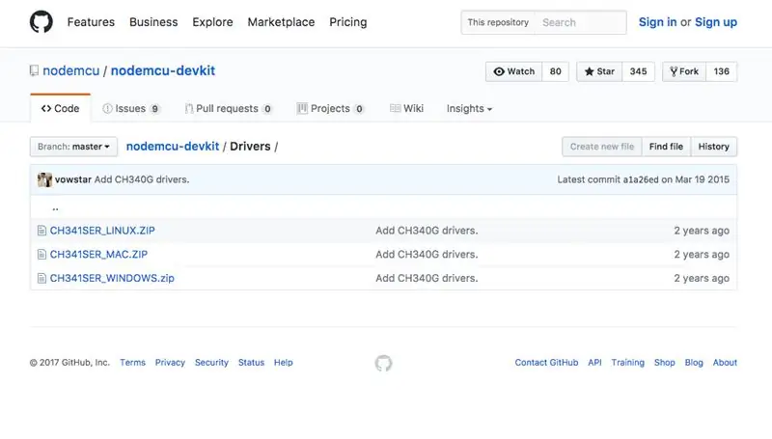The height and width of the screenshot is (439, 772).
Task: Click the file icon next to CH341SER_LINUX.ZIP
Action: point(41,231)
